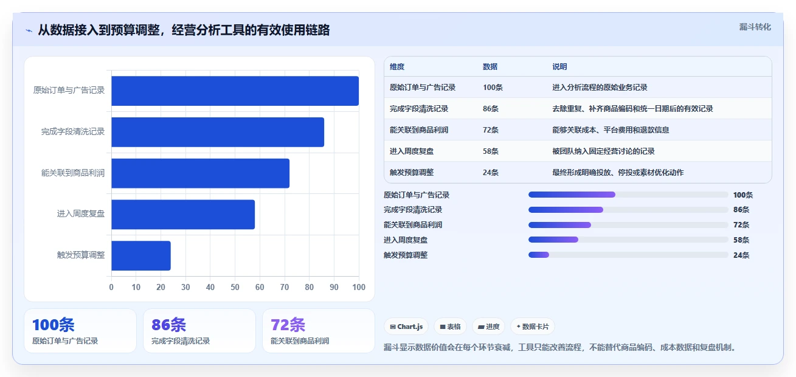
Task: Click the 58条 cell in the table
Action: pos(491,151)
